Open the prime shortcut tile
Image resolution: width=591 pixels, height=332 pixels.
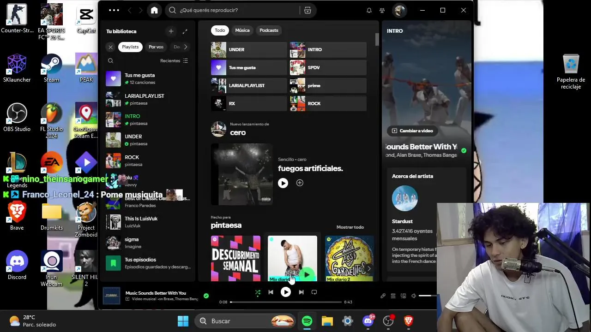328,85
